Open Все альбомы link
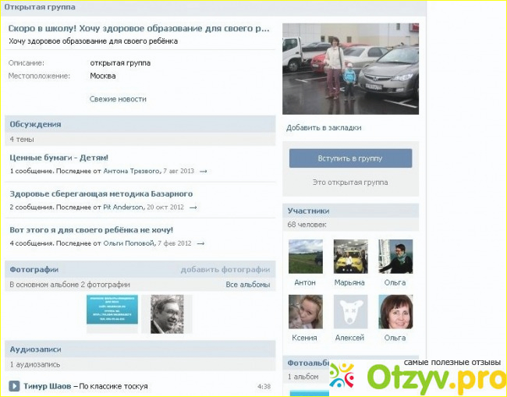This screenshot has height=397, width=507. pyautogui.click(x=248, y=285)
